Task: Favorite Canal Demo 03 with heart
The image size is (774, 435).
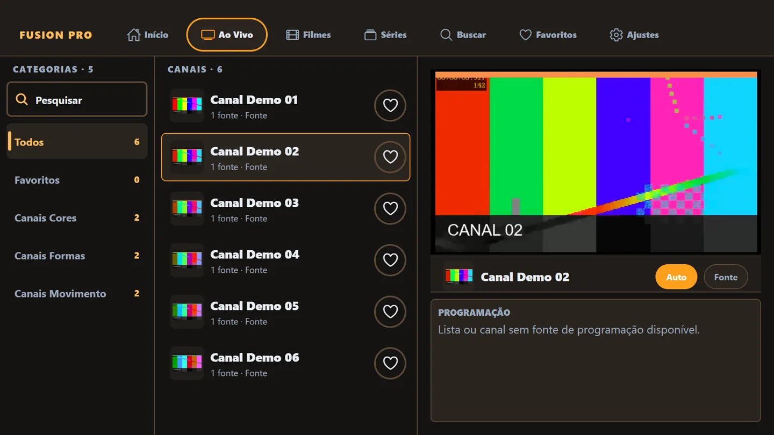Action: 390,208
